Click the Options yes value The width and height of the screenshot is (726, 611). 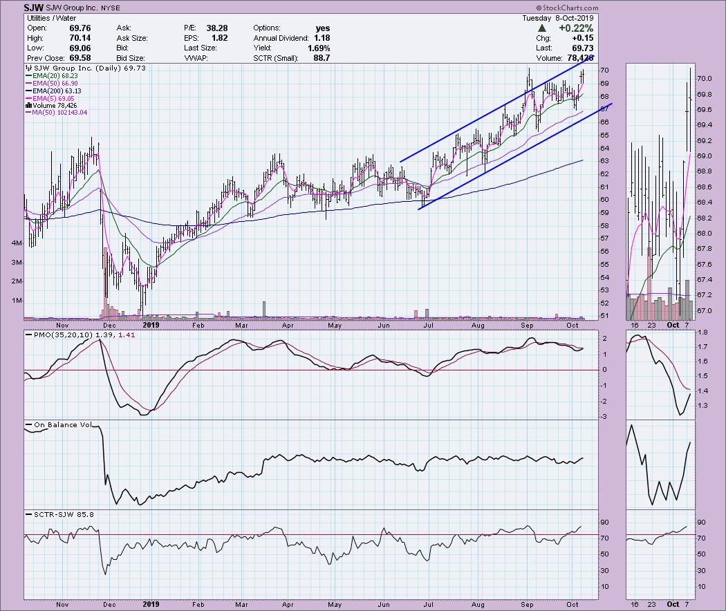point(323,28)
